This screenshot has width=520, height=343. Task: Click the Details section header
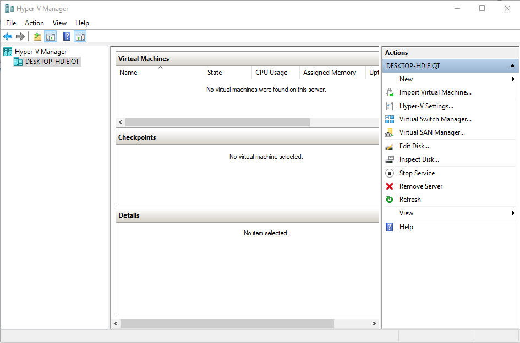[x=247, y=215]
